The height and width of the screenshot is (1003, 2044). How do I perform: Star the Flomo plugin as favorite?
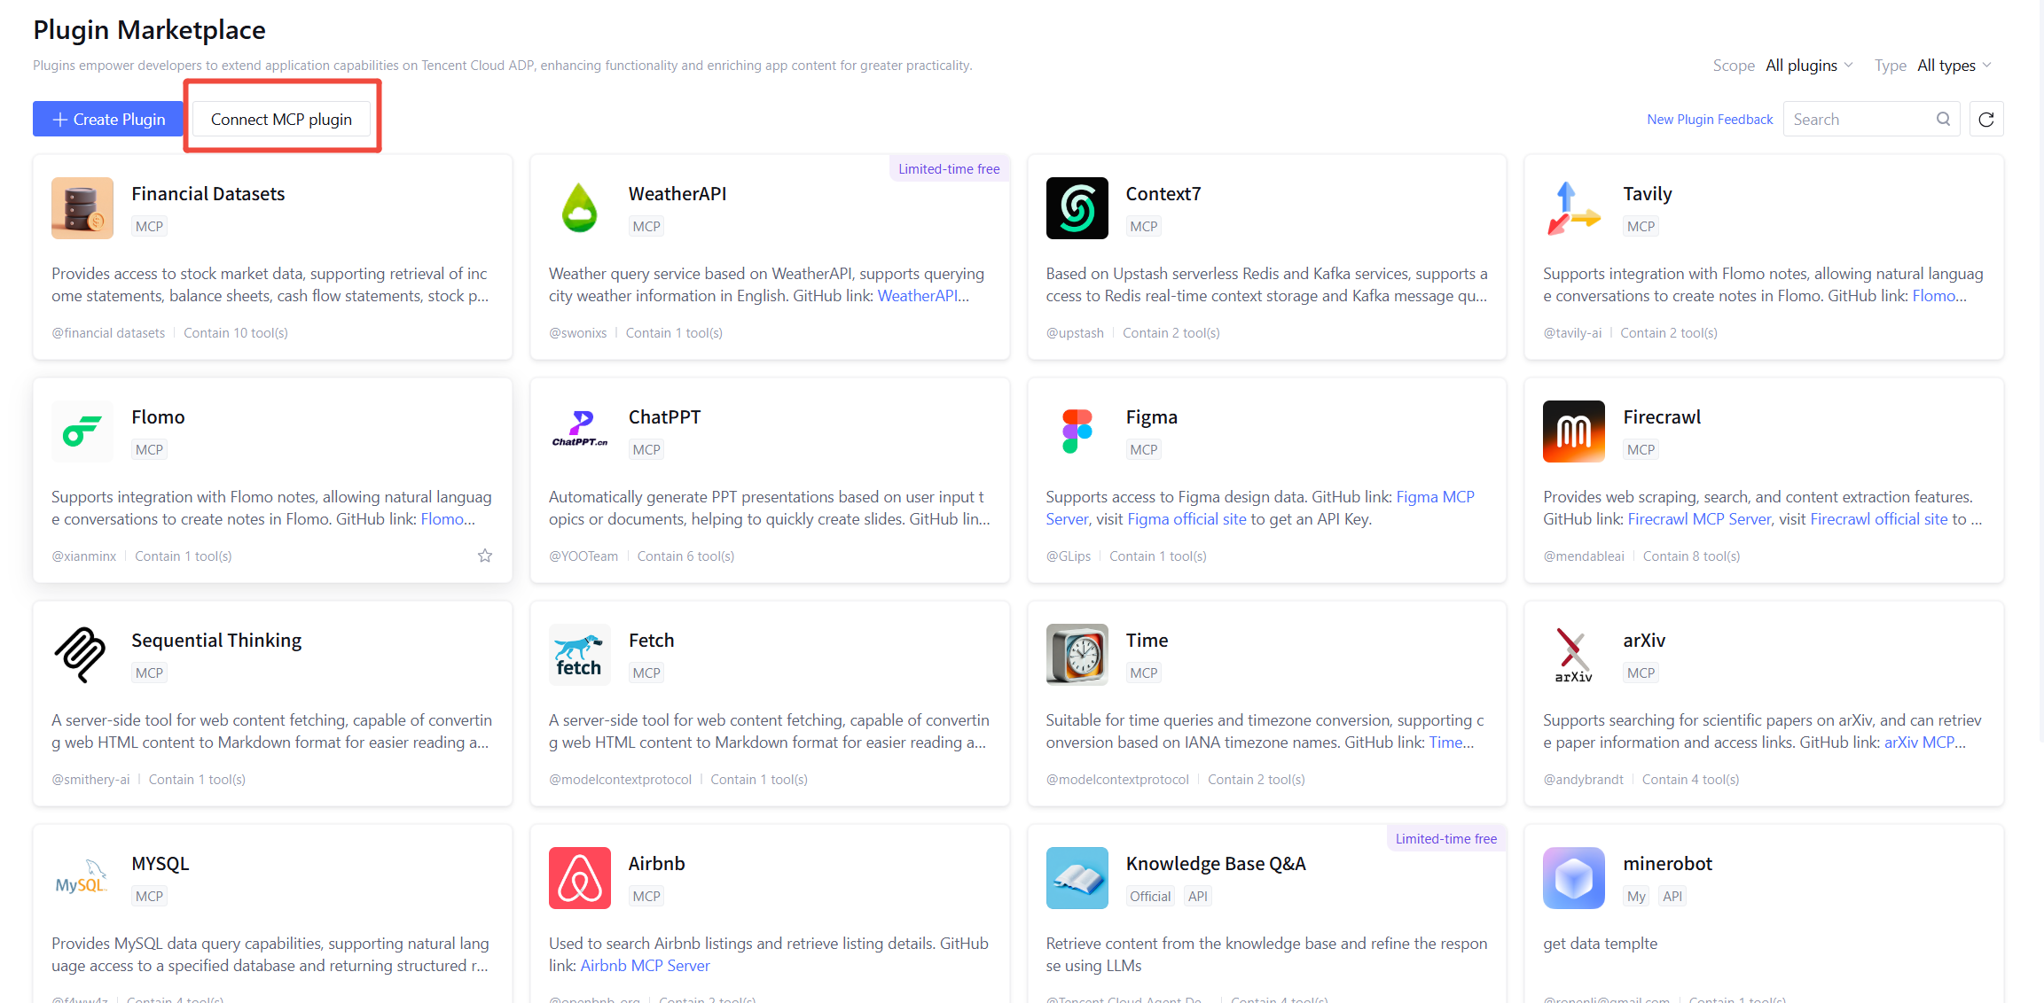tap(485, 556)
